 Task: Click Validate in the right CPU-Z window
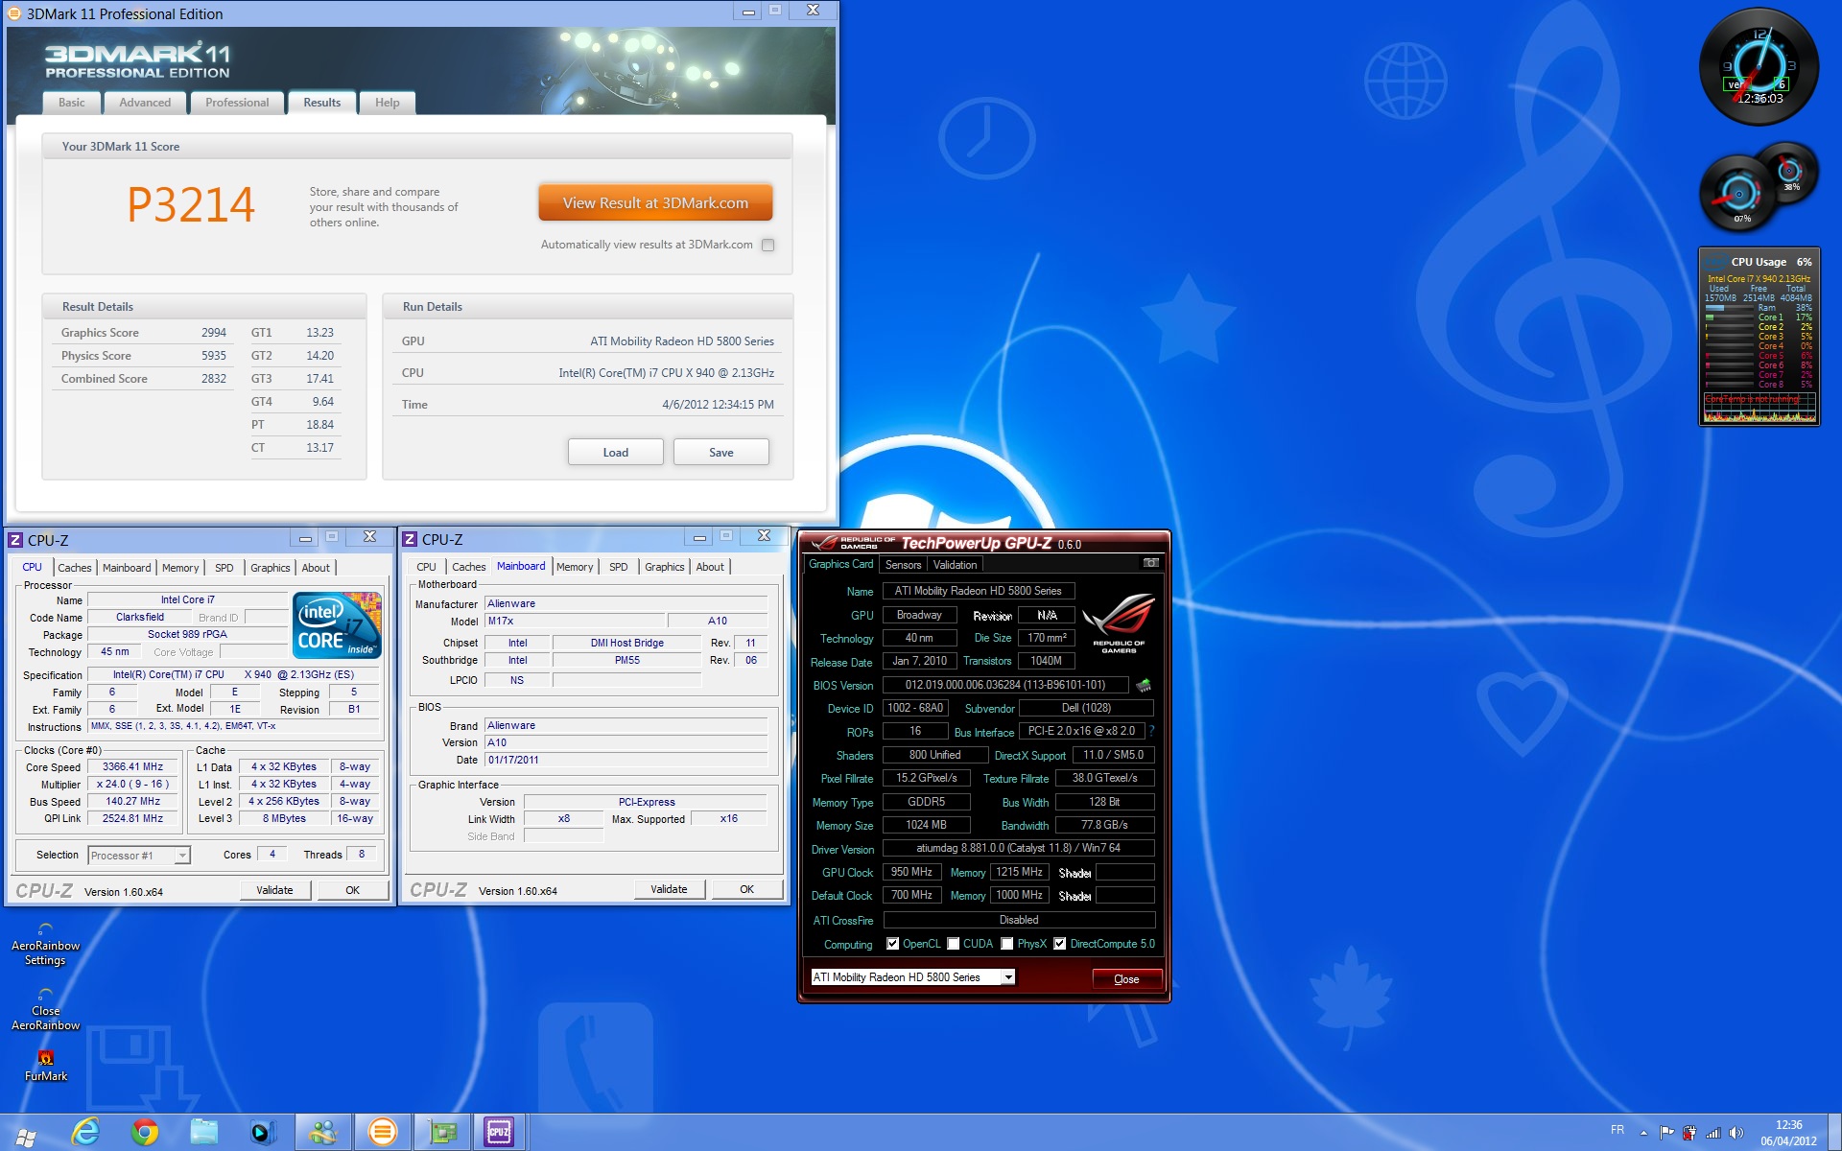pos(669,889)
